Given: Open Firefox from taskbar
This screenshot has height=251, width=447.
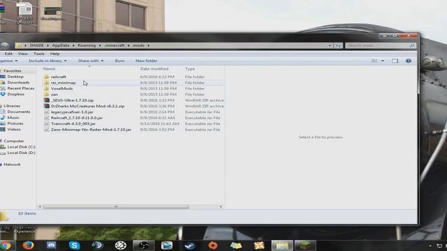Looking at the screenshot, I should click(28, 245).
